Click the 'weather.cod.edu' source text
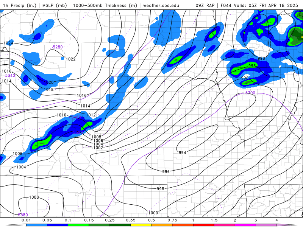This screenshot has width=303, height=227. click(161, 5)
